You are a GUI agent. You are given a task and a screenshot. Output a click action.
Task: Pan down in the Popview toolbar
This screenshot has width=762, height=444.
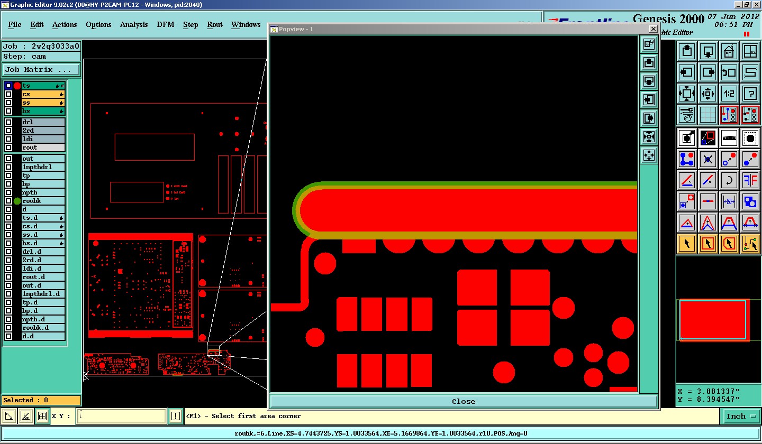pyautogui.click(x=649, y=81)
